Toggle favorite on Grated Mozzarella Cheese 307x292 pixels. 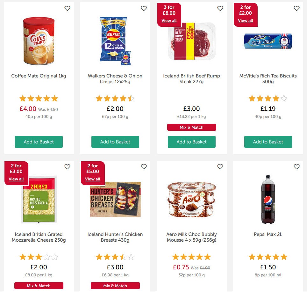pyautogui.click(x=67, y=167)
